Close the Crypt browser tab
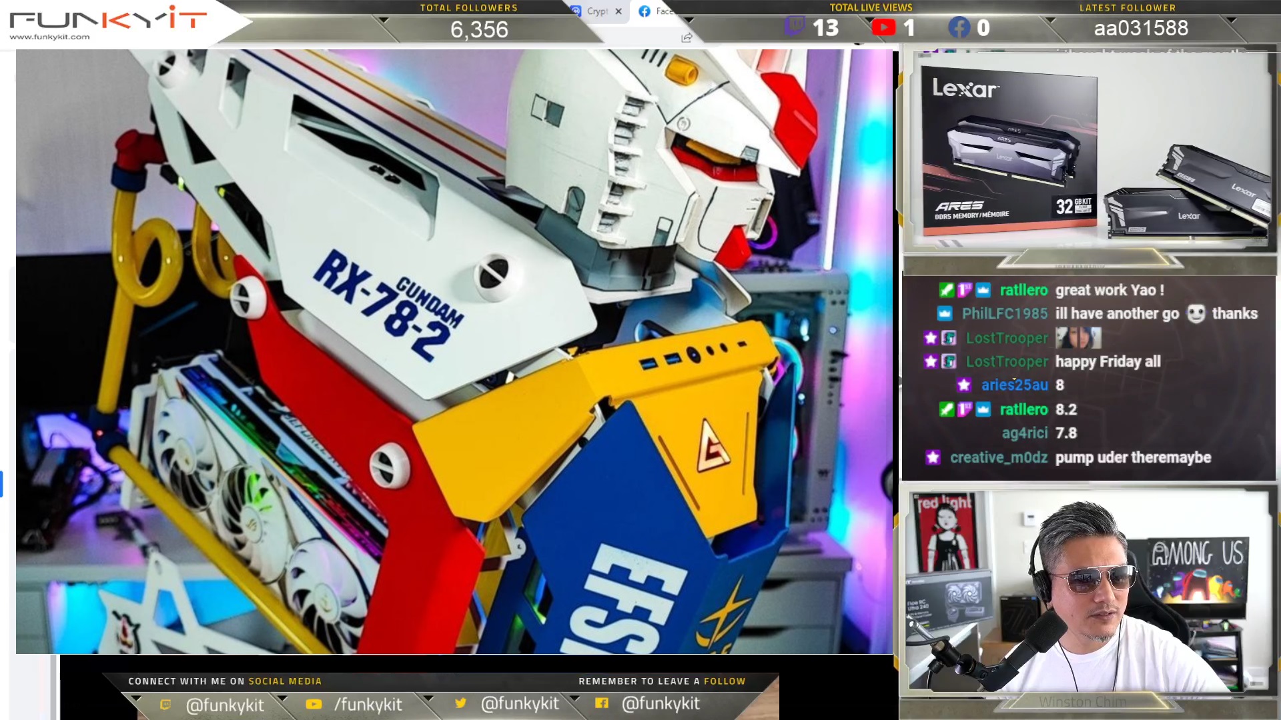 [618, 11]
